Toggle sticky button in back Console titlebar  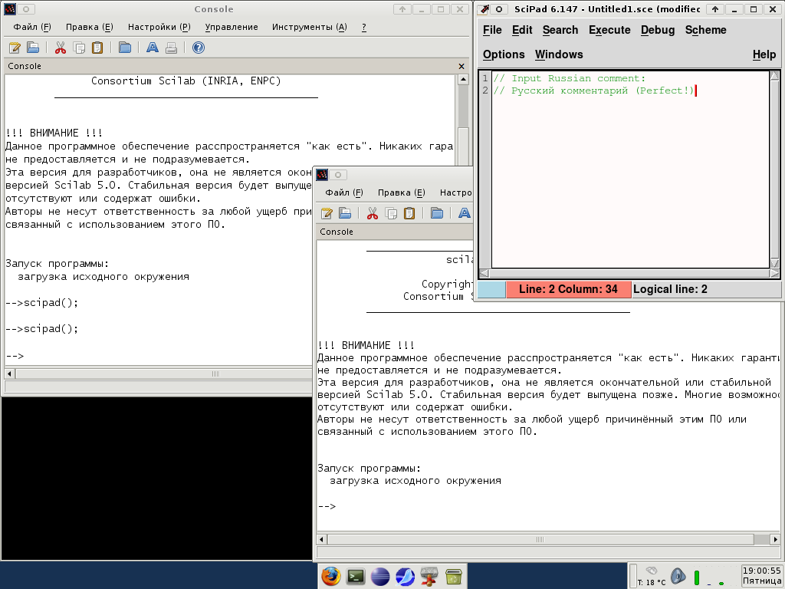coord(26,9)
